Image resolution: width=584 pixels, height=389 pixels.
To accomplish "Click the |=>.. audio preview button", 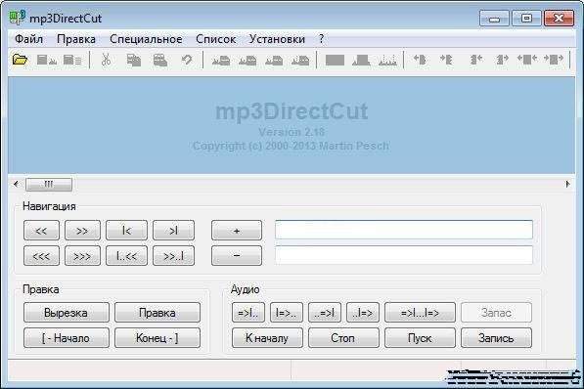I will (x=287, y=313).
